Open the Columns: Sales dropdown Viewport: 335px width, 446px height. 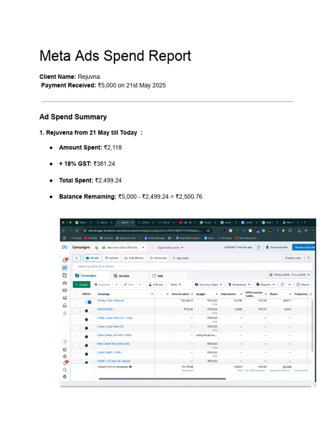(x=208, y=284)
